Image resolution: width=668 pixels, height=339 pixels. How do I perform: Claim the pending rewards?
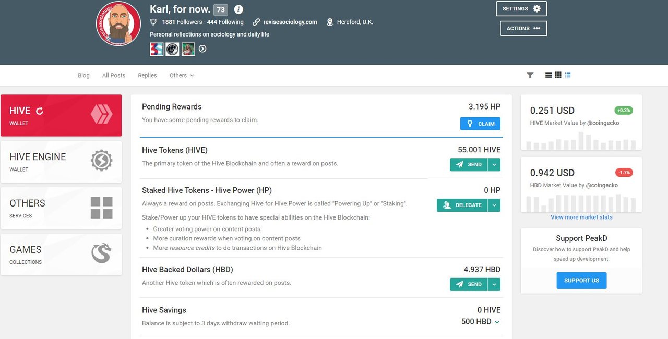pos(480,124)
